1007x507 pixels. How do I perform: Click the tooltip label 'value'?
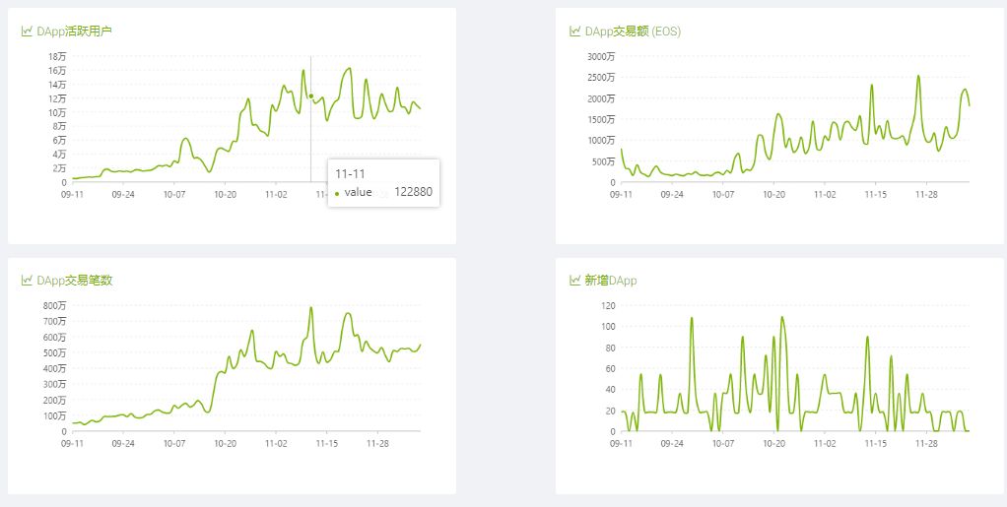[x=359, y=192]
